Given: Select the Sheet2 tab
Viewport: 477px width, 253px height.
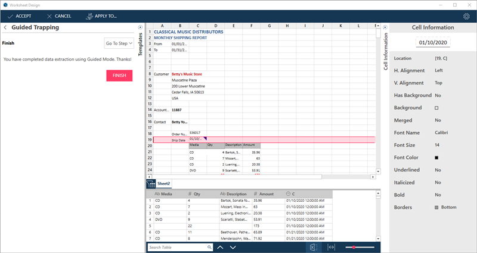Looking at the screenshot, I should (163, 183).
